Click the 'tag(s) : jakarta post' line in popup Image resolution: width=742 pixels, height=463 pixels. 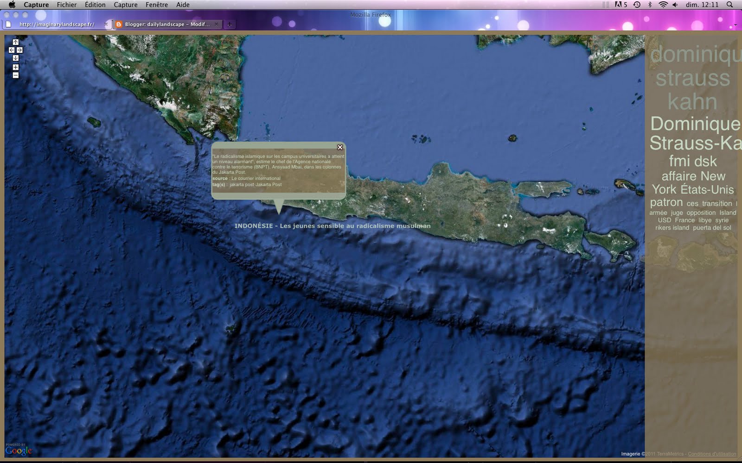click(x=247, y=185)
